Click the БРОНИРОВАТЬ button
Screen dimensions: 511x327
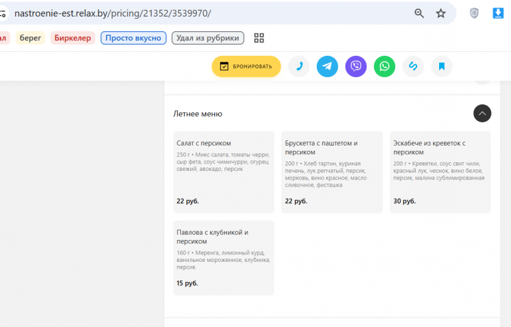click(x=246, y=66)
